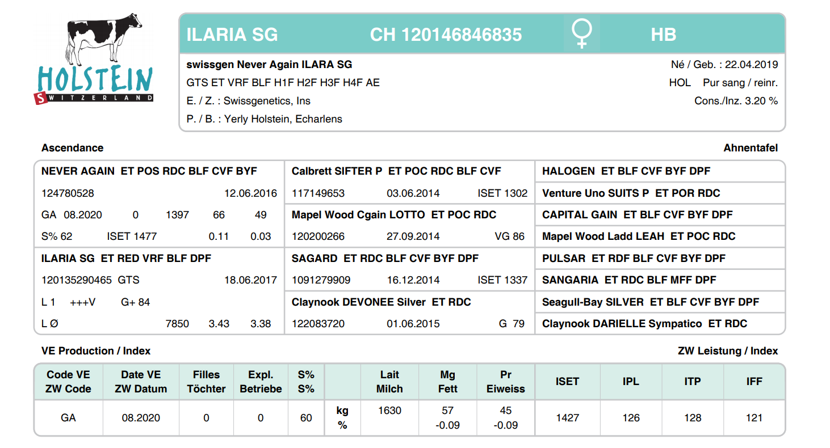Click the ZW Leistung / Index heading

click(727, 351)
